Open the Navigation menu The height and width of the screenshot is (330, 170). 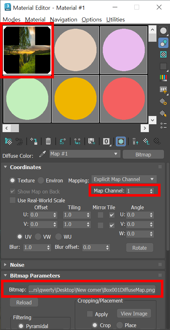coord(64,20)
